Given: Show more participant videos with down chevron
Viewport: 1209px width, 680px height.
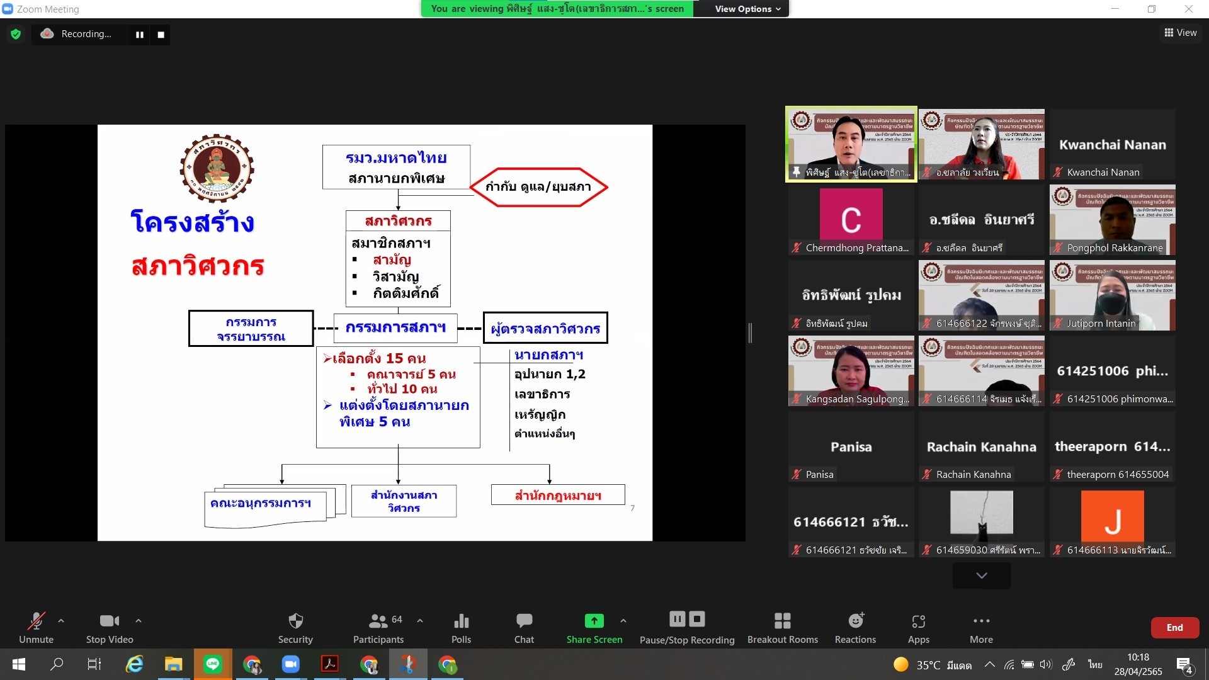Looking at the screenshot, I should (981, 575).
